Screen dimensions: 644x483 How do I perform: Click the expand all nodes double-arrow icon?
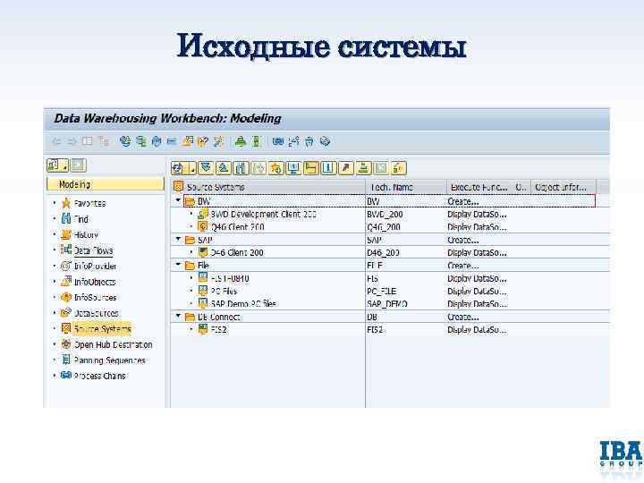[206, 168]
